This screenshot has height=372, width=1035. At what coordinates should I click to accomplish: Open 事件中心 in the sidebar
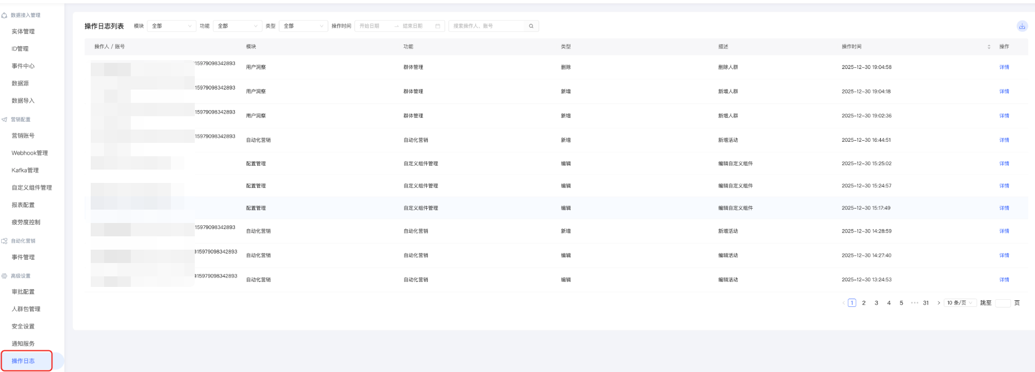click(23, 66)
